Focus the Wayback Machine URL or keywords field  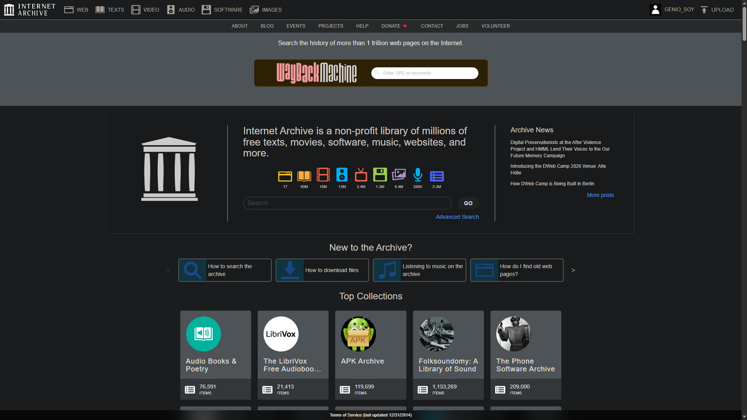pos(425,73)
